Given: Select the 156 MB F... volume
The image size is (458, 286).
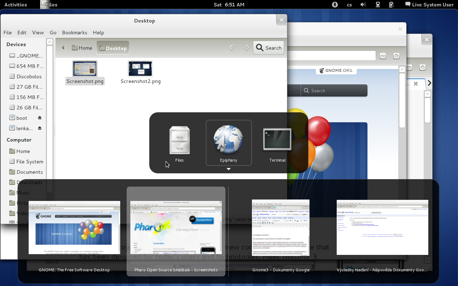Looking at the screenshot, I should coord(26,97).
